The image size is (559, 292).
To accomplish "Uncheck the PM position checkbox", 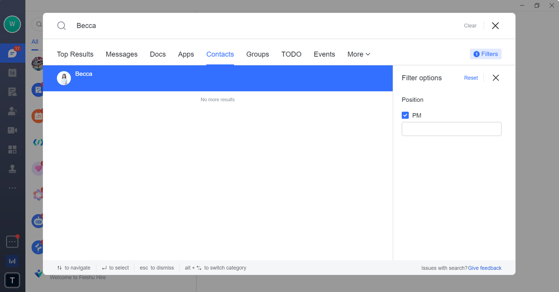I will tap(405, 115).
